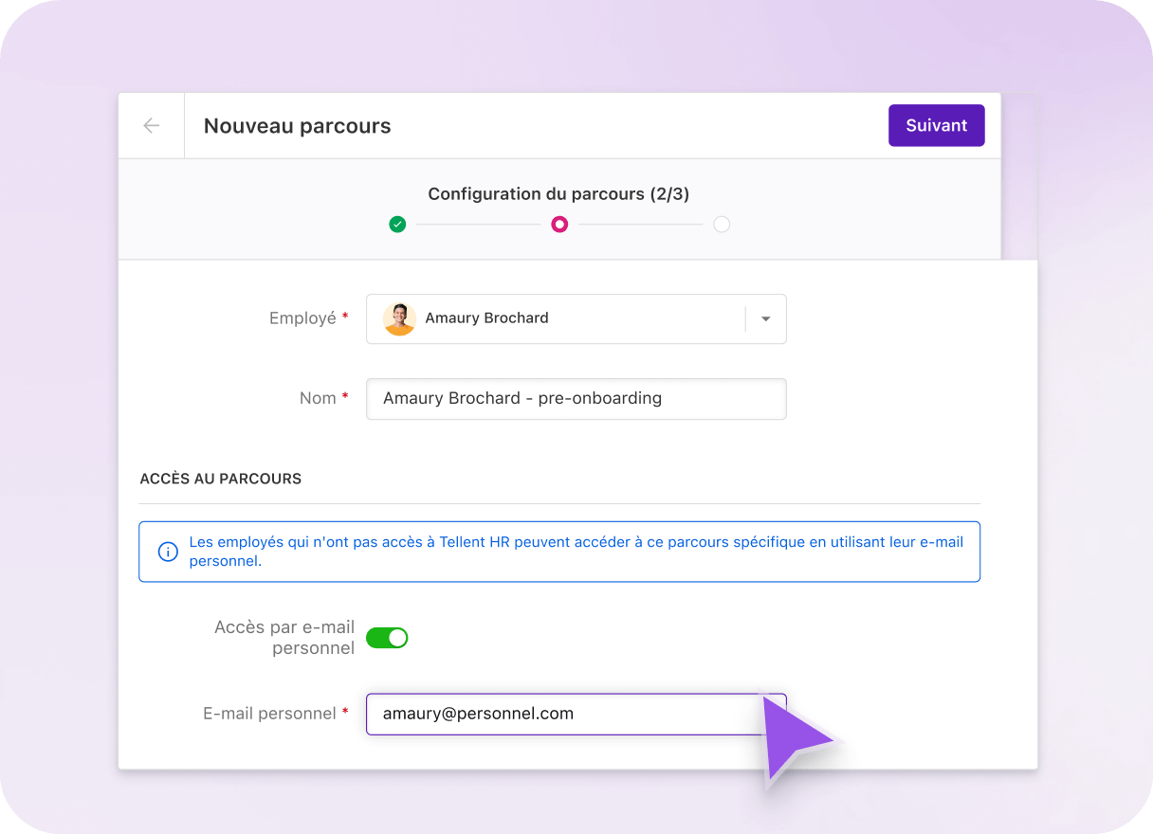The width and height of the screenshot is (1153, 834).
Task: Click the blue info icon in the banner
Action: click(168, 551)
